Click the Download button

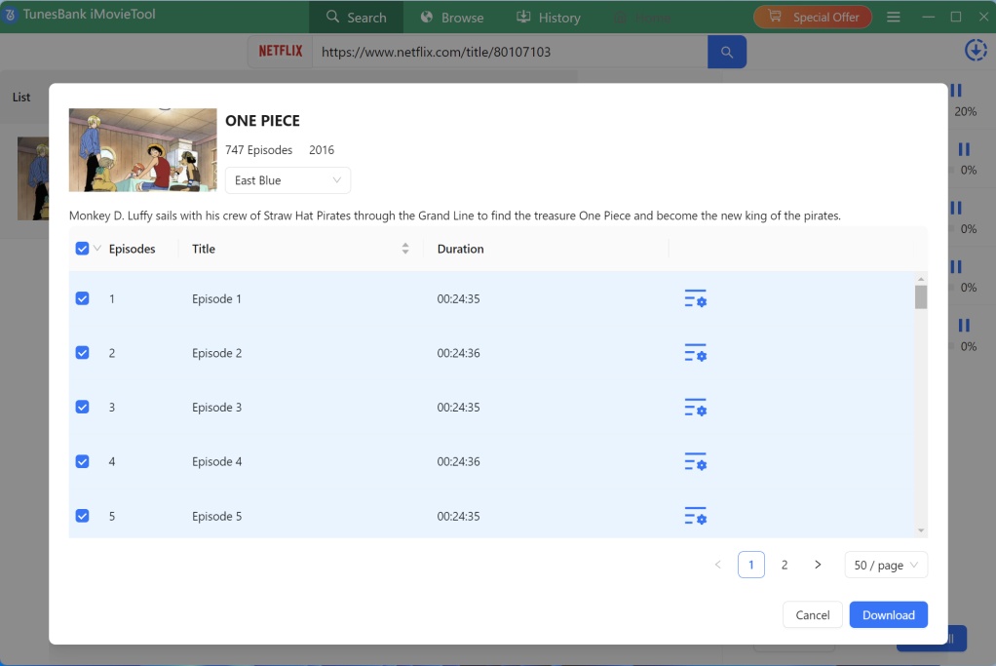coord(888,614)
